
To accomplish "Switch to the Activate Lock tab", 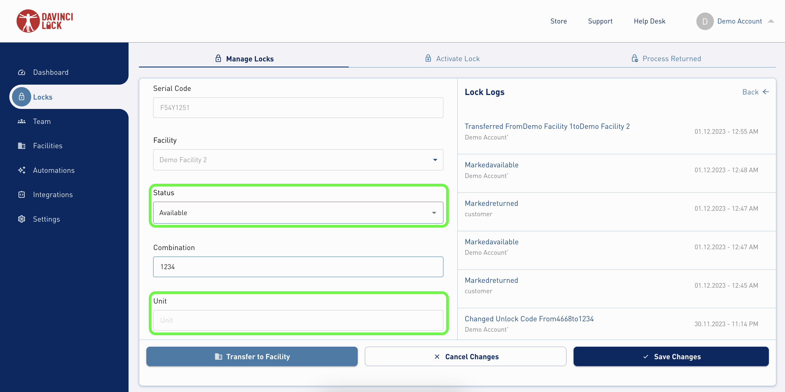I will pos(452,59).
